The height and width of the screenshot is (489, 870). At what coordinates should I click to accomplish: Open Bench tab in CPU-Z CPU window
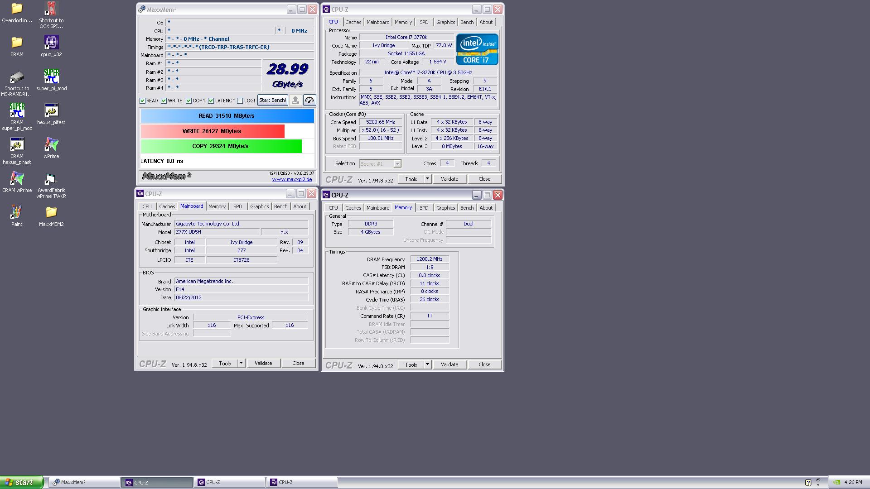[467, 22]
